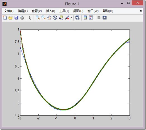This screenshot has width=146, height=130.
Task: Open the 桌面(D) menu
Action: pyautogui.click(x=78, y=11)
